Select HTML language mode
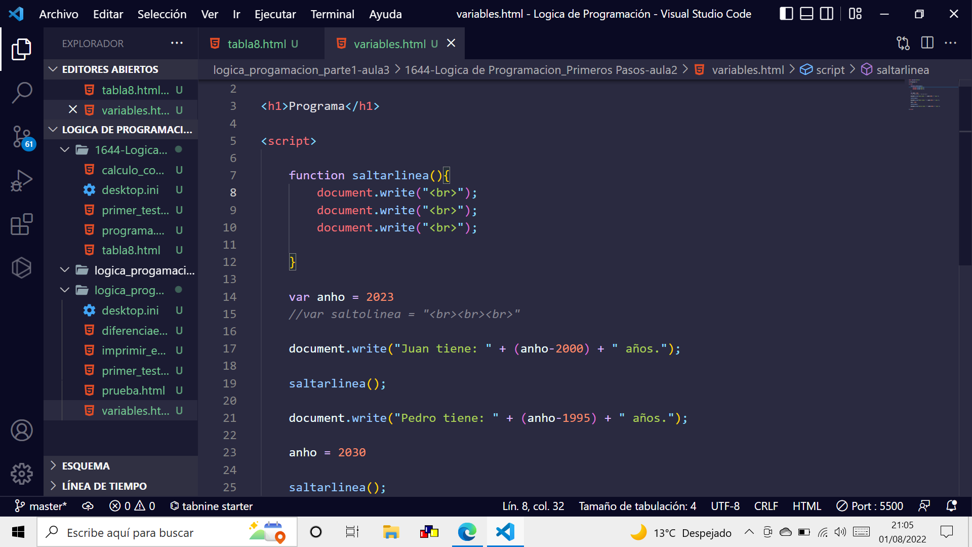972x547 pixels. coord(806,506)
